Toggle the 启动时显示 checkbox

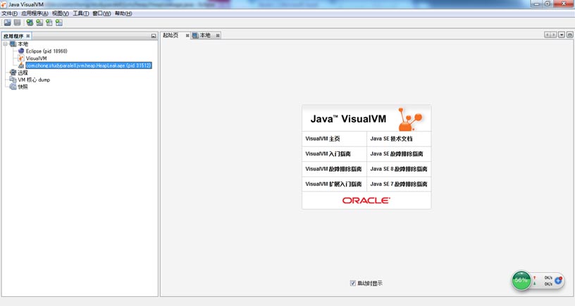pyautogui.click(x=353, y=283)
